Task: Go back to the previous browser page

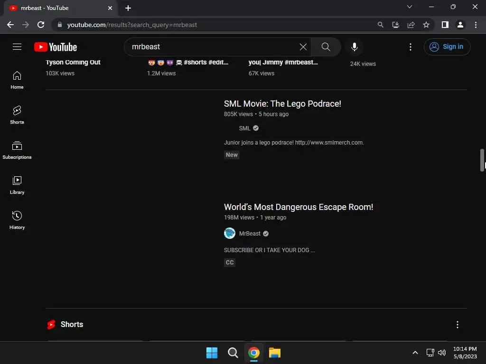Action: click(x=10, y=25)
